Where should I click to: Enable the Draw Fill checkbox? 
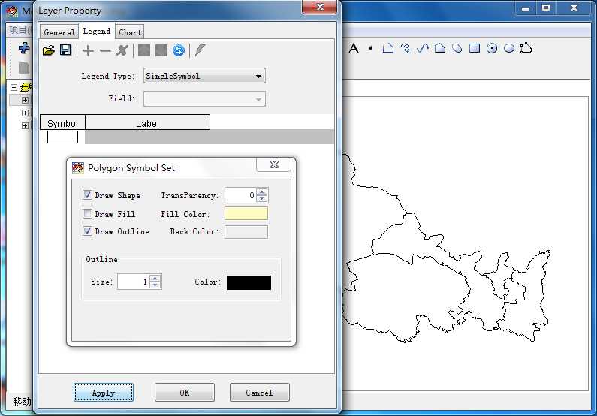pyautogui.click(x=87, y=213)
